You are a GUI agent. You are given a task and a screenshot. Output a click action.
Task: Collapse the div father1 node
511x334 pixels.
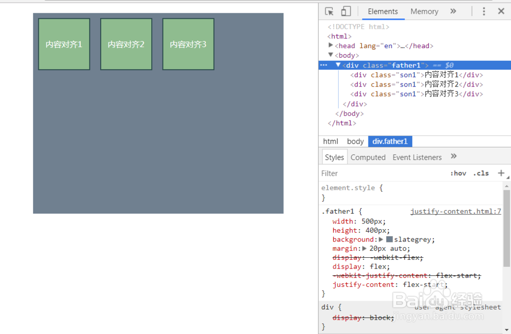click(x=338, y=65)
